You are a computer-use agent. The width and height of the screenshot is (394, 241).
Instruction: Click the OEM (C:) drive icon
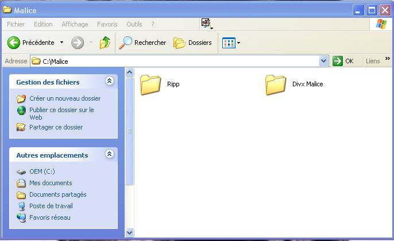point(21,172)
